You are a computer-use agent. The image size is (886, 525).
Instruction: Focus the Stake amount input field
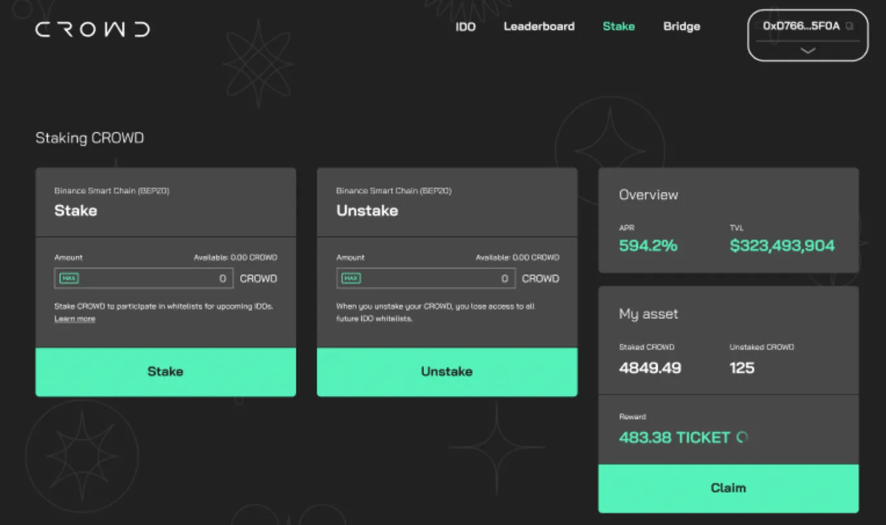143,278
